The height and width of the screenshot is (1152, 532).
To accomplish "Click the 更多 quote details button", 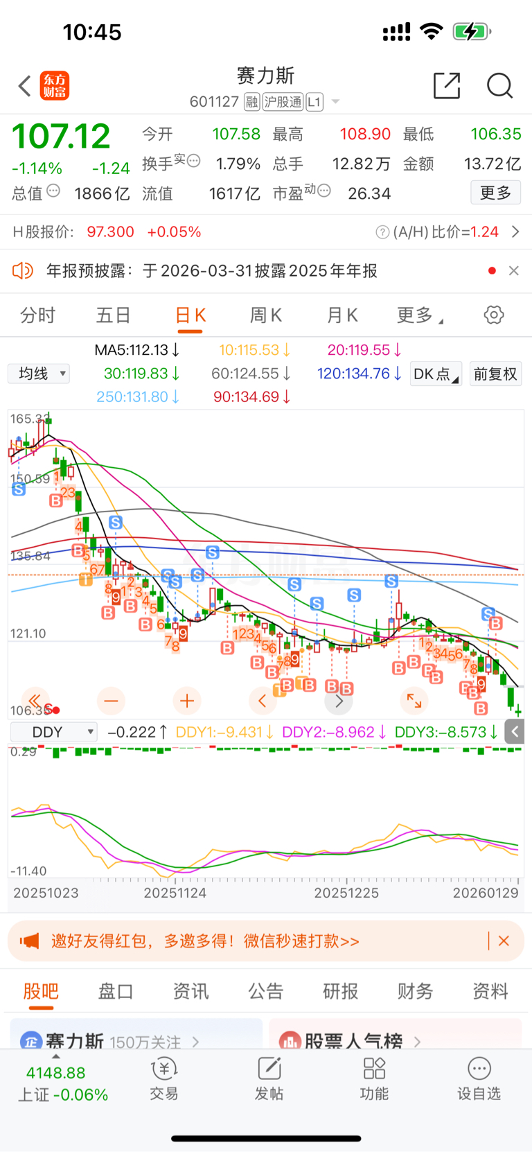I will (x=495, y=193).
